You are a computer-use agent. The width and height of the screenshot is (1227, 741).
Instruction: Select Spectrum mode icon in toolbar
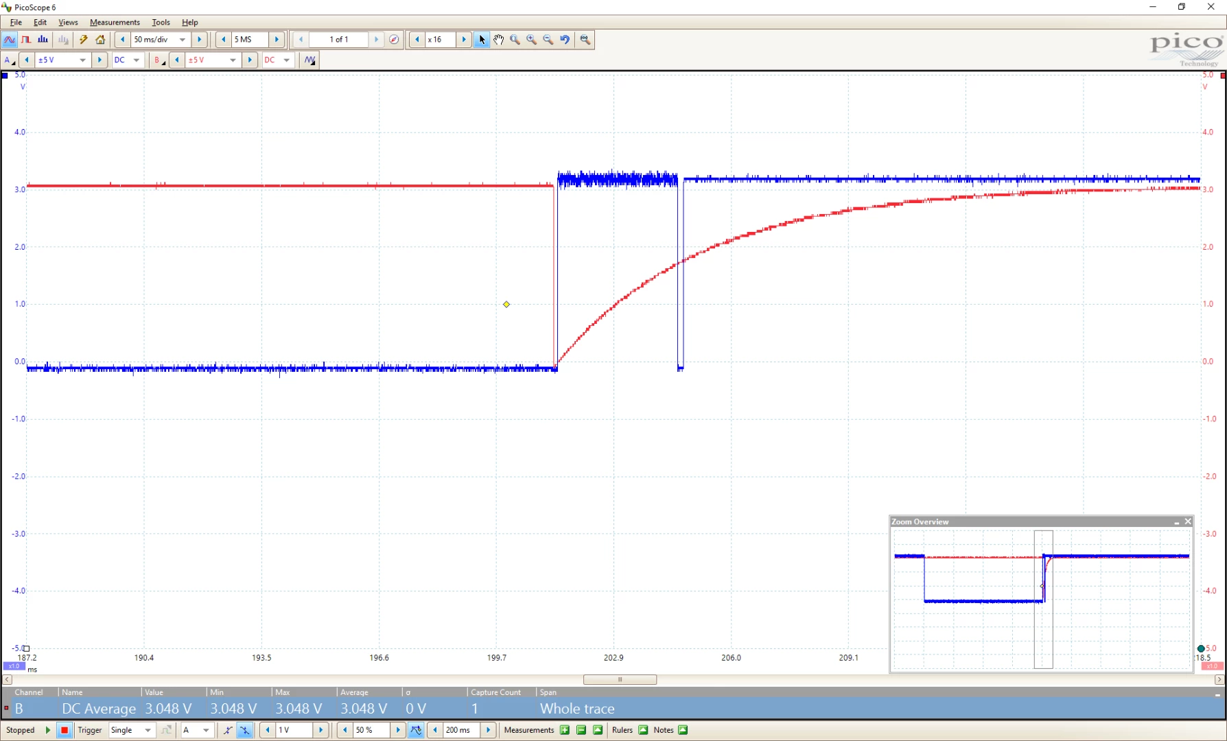click(43, 40)
